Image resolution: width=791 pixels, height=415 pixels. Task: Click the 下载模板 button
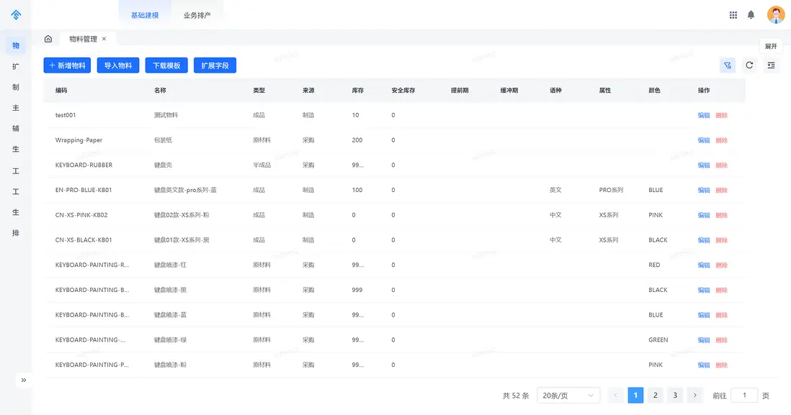click(x=166, y=65)
